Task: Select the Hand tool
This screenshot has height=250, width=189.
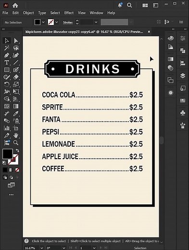Action: (16, 136)
